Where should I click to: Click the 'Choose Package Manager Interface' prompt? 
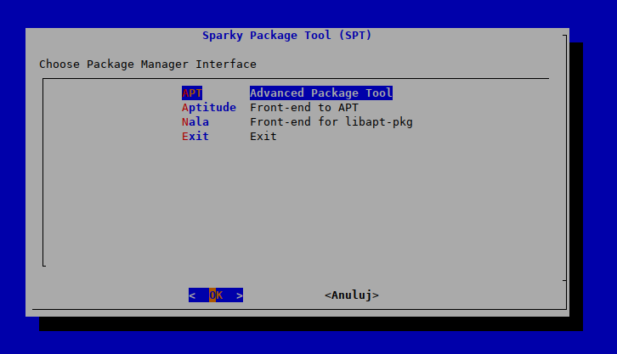point(148,65)
